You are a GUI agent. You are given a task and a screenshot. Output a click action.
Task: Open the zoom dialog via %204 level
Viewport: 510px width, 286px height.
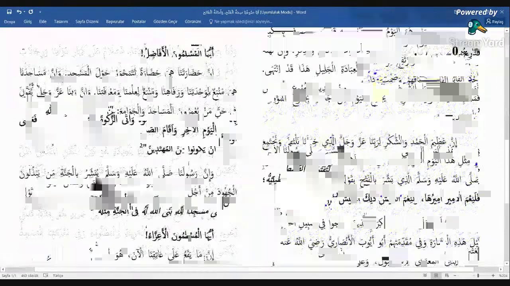point(503,275)
